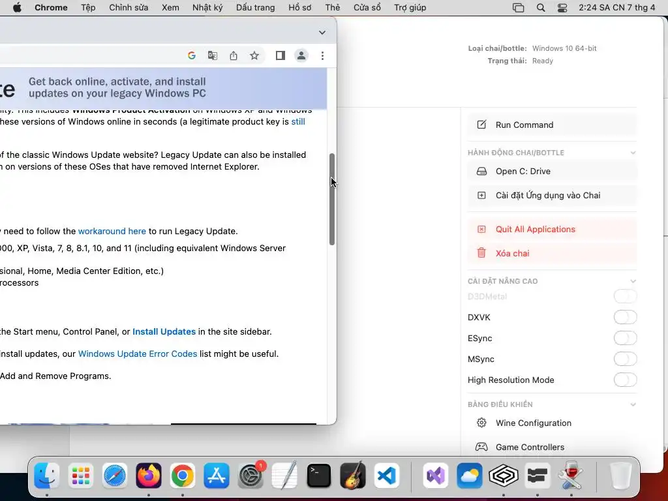Open the Trợ giúp menu
This screenshot has height=501, width=668.
(410, 8)
